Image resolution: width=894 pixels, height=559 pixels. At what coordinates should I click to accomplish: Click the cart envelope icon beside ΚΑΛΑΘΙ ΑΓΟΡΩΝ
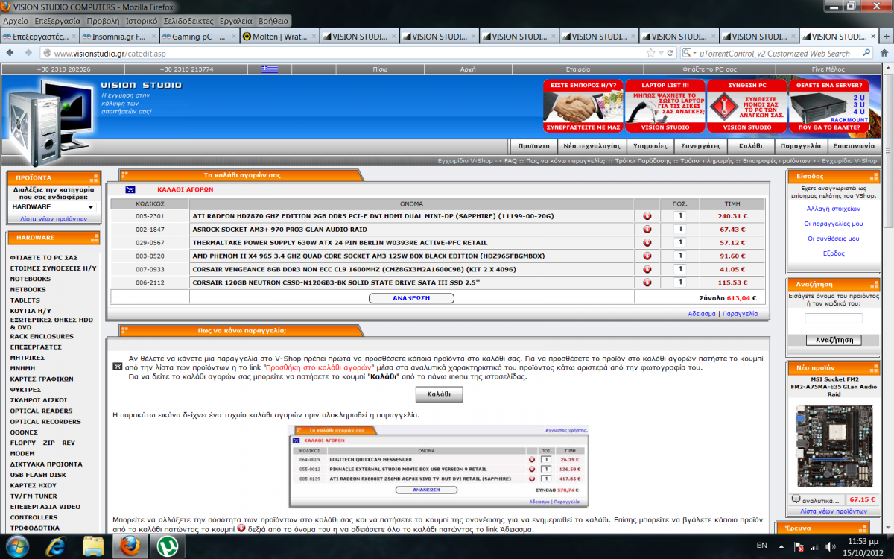tap(130, 189)
